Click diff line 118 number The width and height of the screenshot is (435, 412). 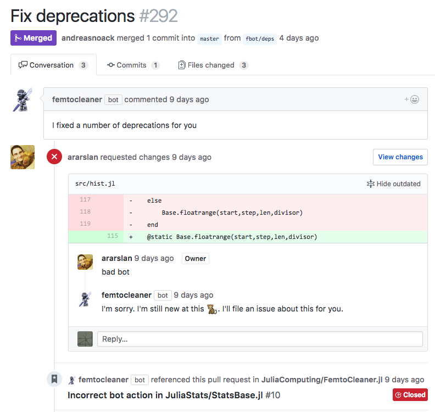[x=85, y=211]
